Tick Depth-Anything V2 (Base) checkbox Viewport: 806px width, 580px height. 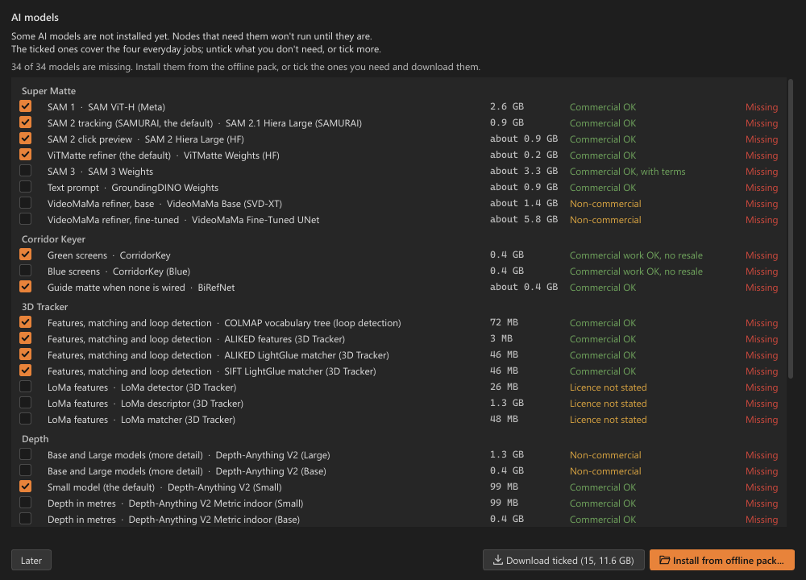25,470
